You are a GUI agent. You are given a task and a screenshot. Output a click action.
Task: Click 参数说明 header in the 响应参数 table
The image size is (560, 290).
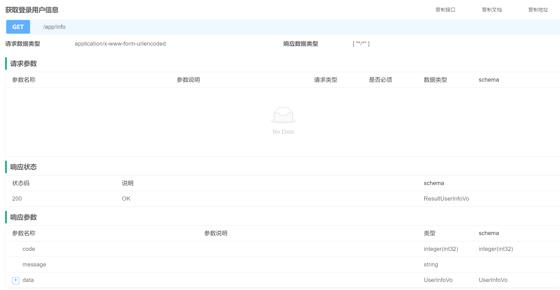[216, 233]
